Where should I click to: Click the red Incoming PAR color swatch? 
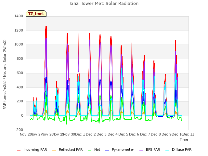click(x=19, y=150)
